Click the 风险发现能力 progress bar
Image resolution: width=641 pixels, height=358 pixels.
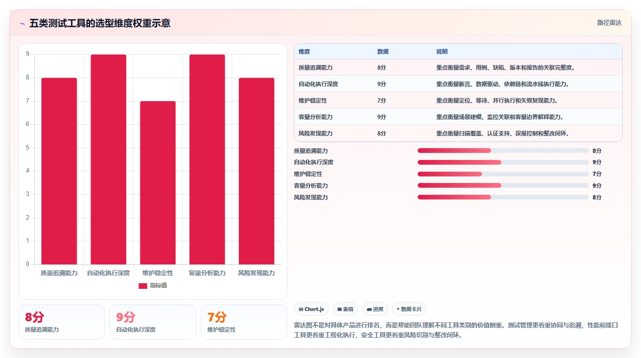[x=503, y=197]
